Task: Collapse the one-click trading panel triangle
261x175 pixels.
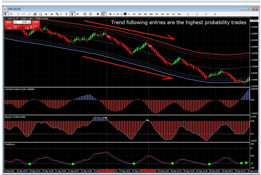Action: pos(5,19)
